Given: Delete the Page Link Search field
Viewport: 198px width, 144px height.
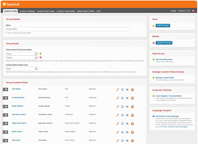Looking at the screenshot, I should pyautogui.click(x=132, y=123).
